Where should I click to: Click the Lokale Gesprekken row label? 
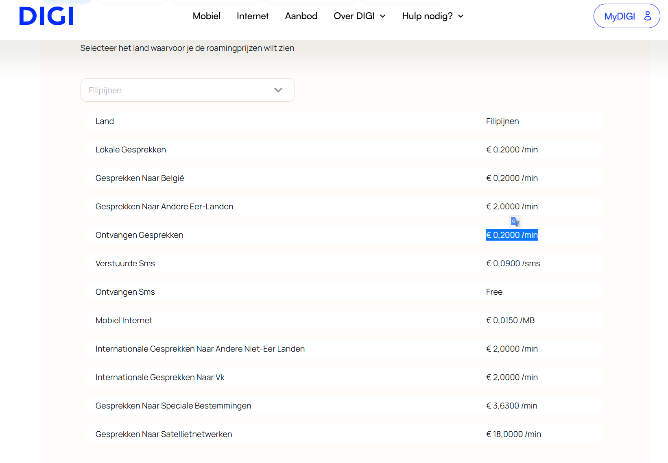point(131,150)
